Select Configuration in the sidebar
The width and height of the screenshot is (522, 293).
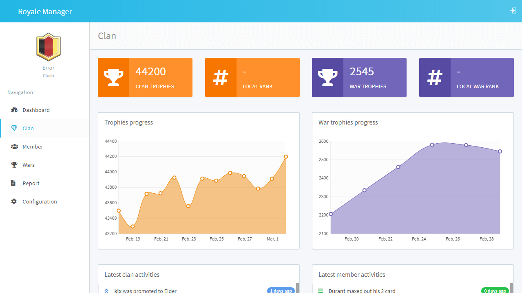coord(40,201)
